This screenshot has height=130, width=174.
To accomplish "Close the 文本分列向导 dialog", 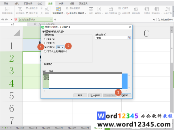I will 130,27.
